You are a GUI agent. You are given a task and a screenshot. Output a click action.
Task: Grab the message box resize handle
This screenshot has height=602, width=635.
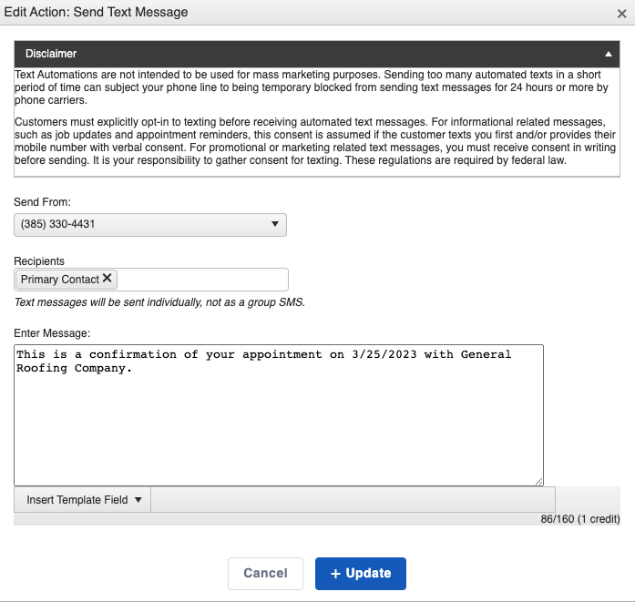coord(538,481)
